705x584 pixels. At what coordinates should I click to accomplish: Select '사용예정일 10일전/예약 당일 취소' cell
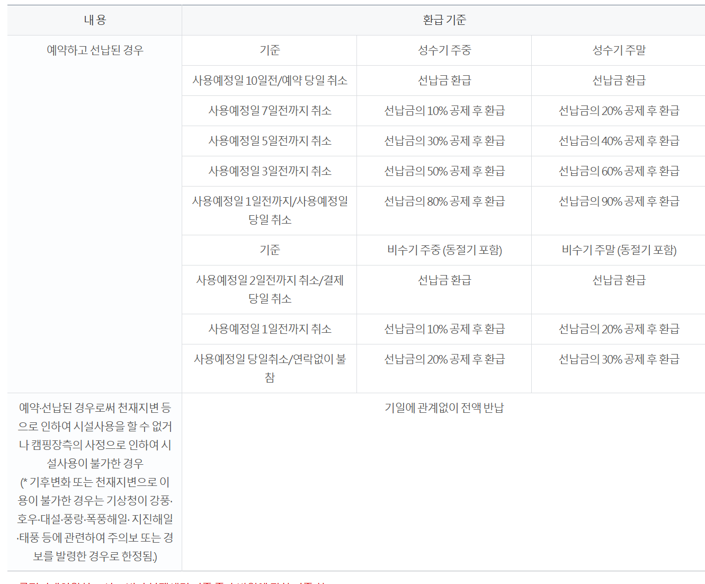click(270, 81)
